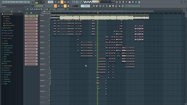Image resolution: width=187 pixels, height=105 pixels.
Task: Click the speech bubble project info icon
Action: [x=136, y=2]
